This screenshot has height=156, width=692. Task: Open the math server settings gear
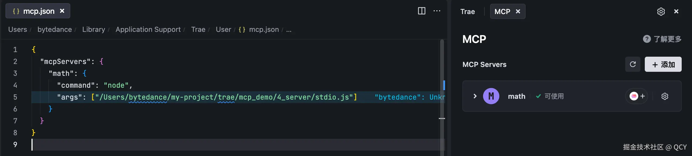[665, 96]
